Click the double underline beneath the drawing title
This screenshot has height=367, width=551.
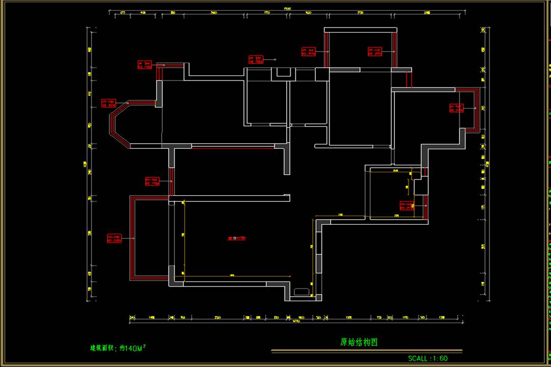[x=366, y=351]
